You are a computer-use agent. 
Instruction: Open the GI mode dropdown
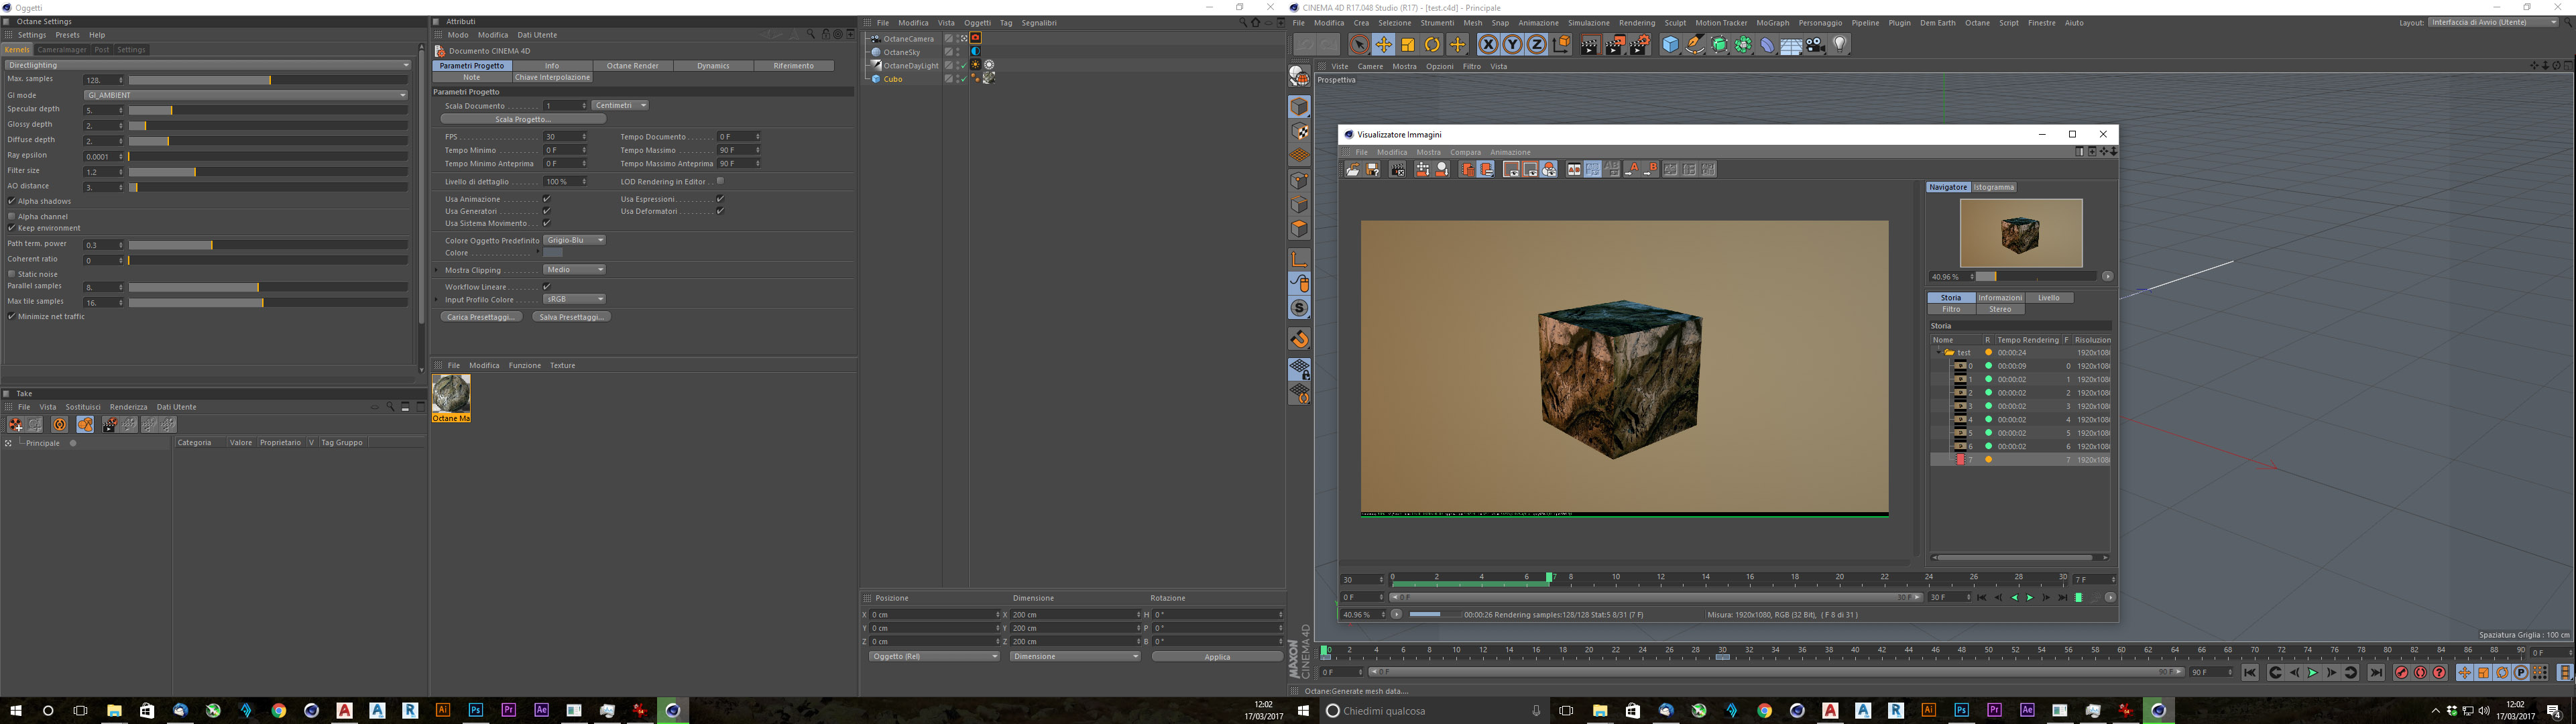[246, 95]
